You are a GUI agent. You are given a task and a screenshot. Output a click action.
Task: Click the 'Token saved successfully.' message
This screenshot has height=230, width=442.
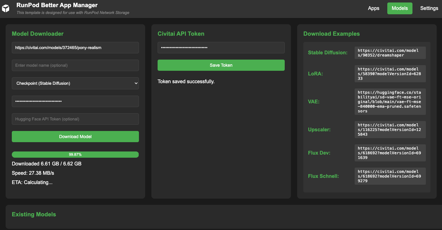click(186, 82)
